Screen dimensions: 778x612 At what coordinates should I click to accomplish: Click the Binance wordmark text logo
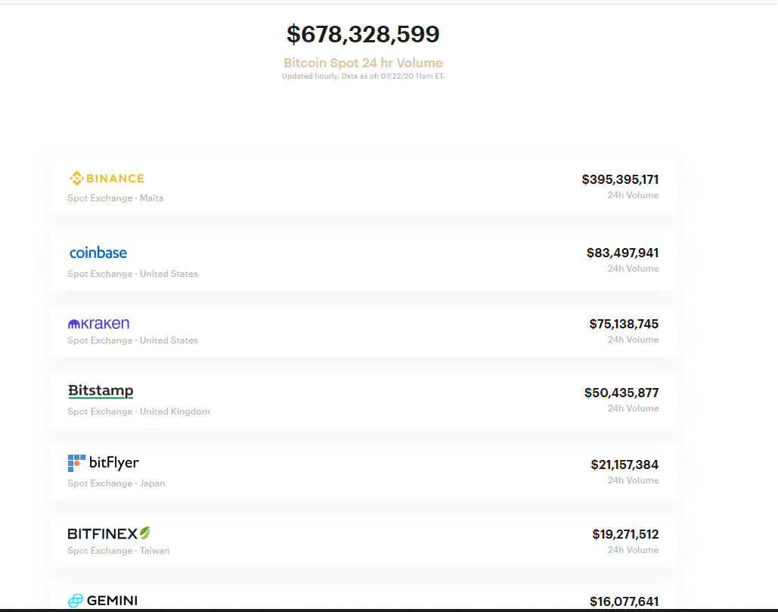113,179
